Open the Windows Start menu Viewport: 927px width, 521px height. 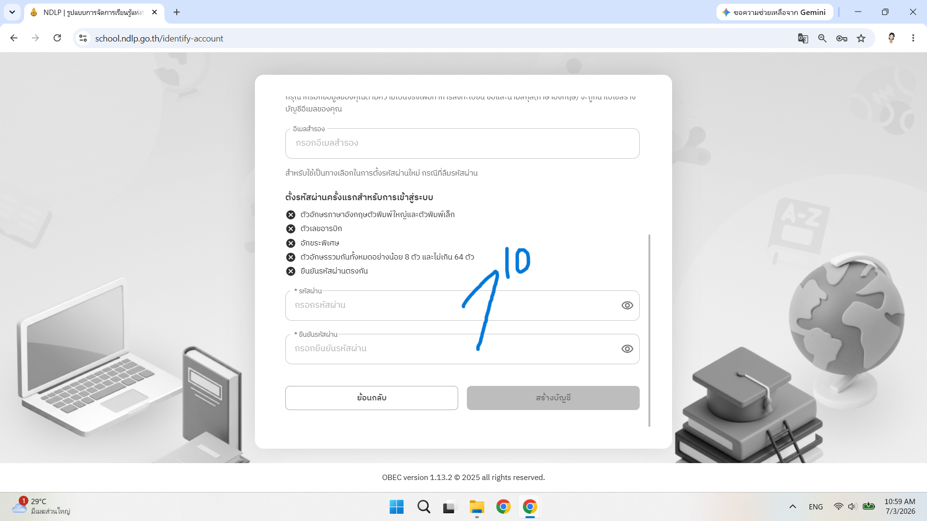coord(396,507)
